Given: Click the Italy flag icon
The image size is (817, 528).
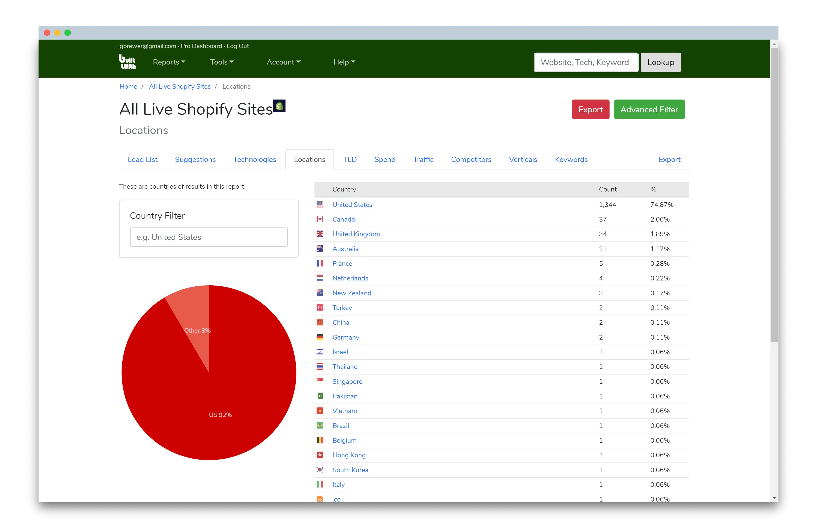Looking at the screenshot, I should pos(320,485).
